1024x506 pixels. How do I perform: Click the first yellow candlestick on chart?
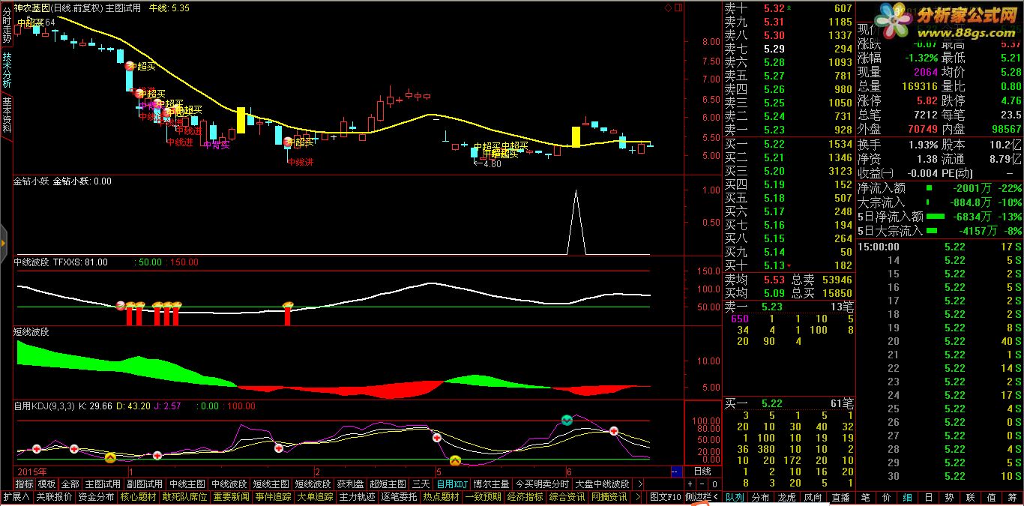pyautogui.click(x=241, y=120)
